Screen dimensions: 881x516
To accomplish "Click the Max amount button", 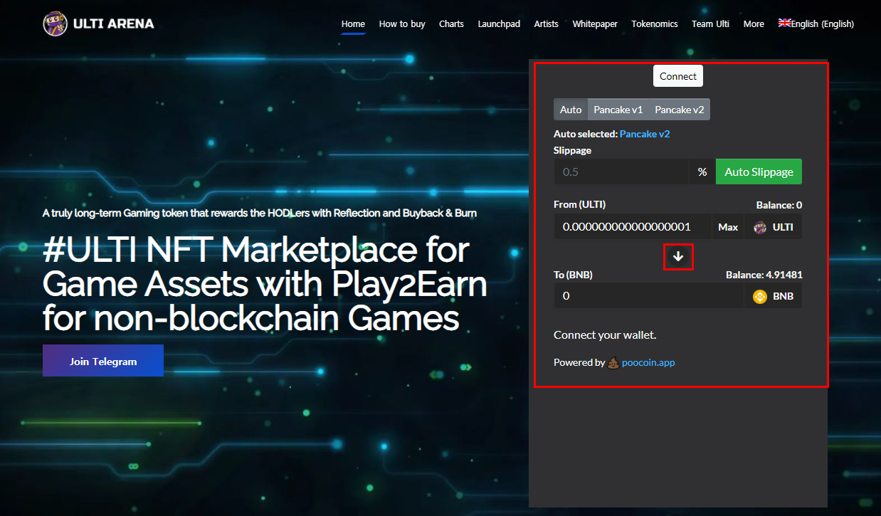I will [728, 227].
